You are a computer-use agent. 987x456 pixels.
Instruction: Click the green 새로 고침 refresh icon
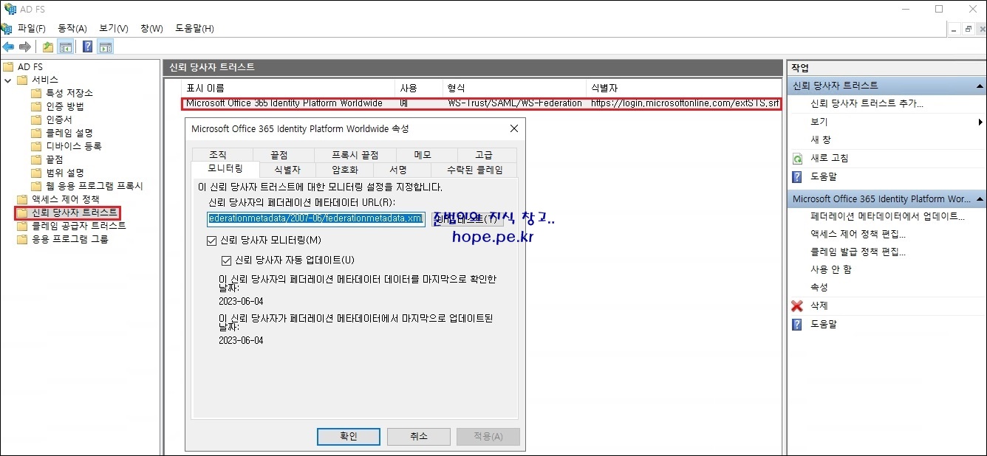(x=797, y=159)
